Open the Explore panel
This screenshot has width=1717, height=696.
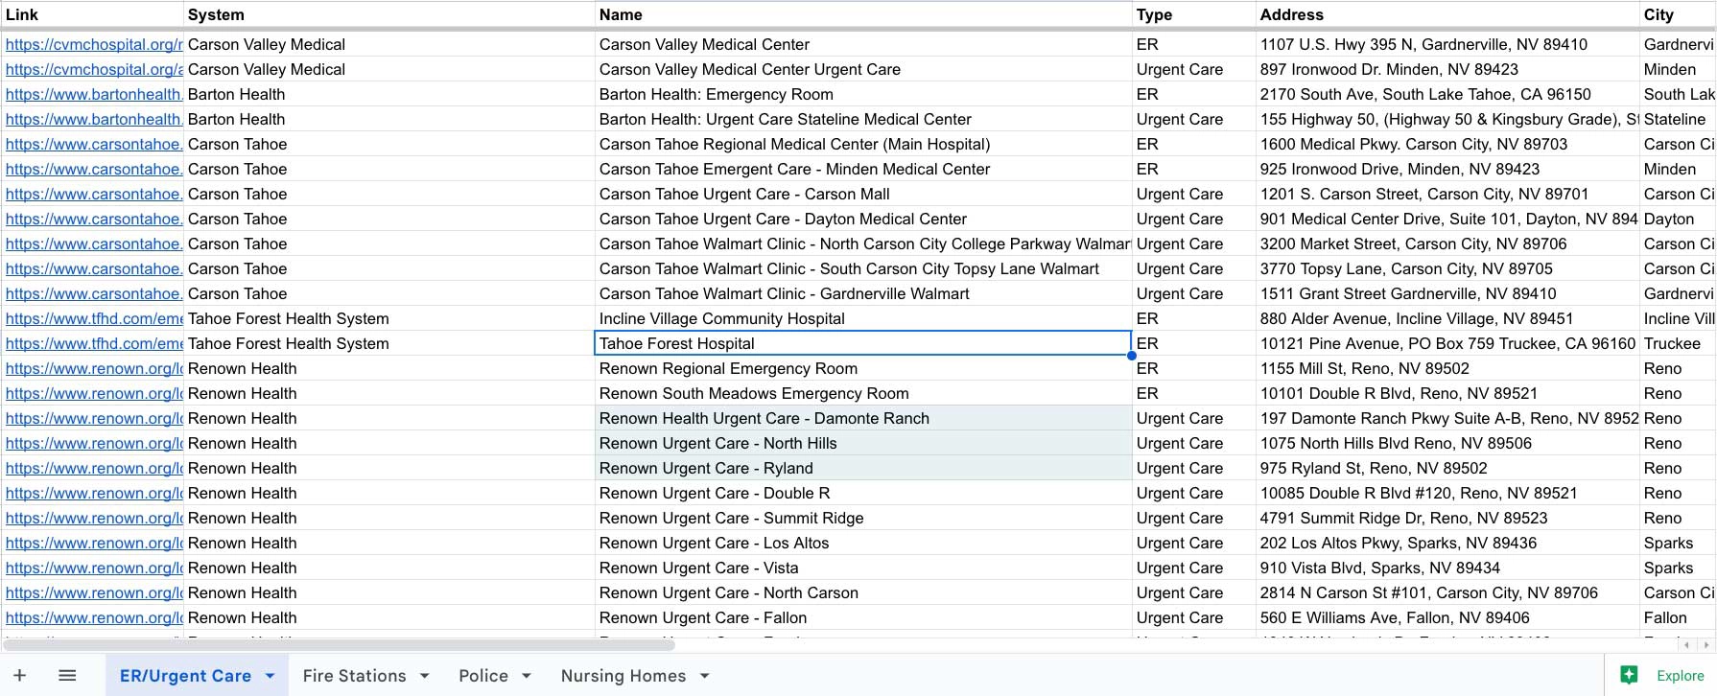[1662, 675]
